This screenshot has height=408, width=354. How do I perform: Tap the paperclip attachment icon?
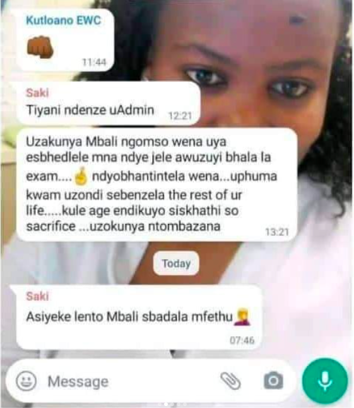[x=230, y=381]
